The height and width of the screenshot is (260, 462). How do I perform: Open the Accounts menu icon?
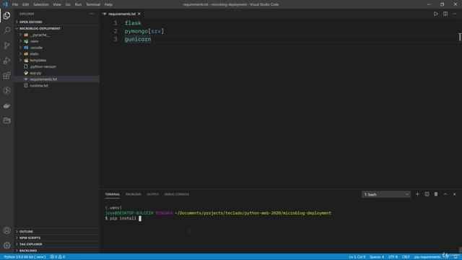point(6,230)
